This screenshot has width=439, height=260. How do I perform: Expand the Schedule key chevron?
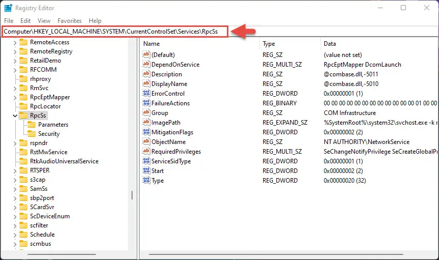coord(15,235)
